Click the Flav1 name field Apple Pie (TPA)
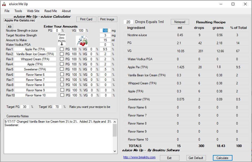The image size is (252, 162). pyautogui.click(x=35, y=49)
